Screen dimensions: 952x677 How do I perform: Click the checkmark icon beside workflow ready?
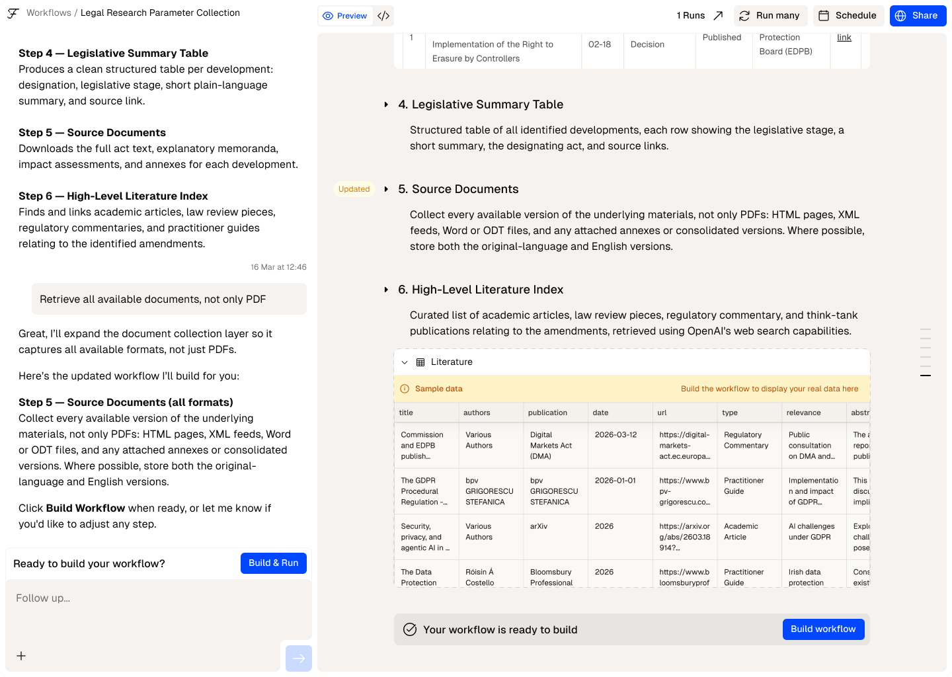tap(410, 629)
